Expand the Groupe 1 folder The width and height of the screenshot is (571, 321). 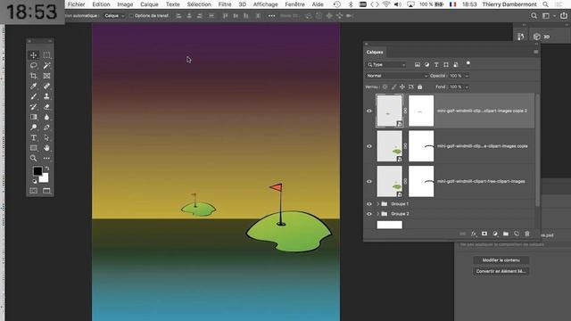378,204
